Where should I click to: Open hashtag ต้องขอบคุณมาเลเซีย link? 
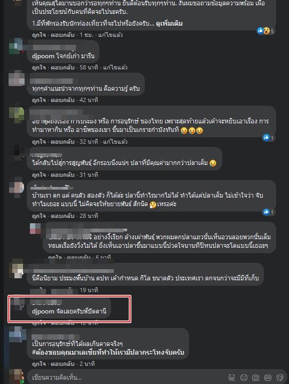click(x=108, y=352)
